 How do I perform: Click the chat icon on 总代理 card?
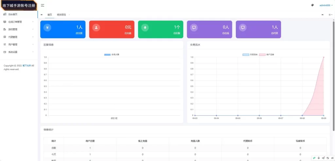point(243,27)
